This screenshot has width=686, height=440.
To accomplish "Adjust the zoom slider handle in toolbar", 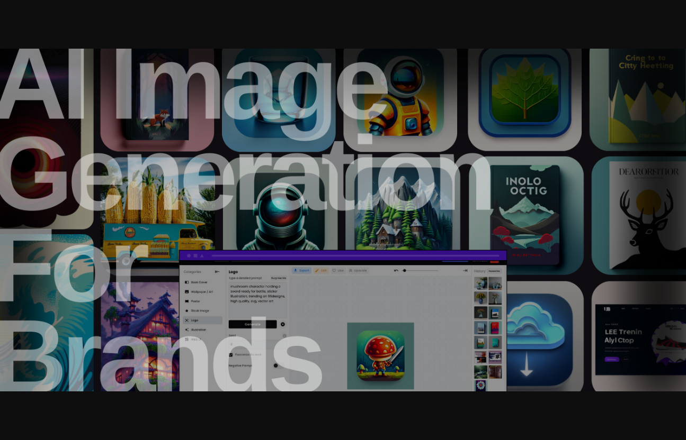I will coord(404,270).
